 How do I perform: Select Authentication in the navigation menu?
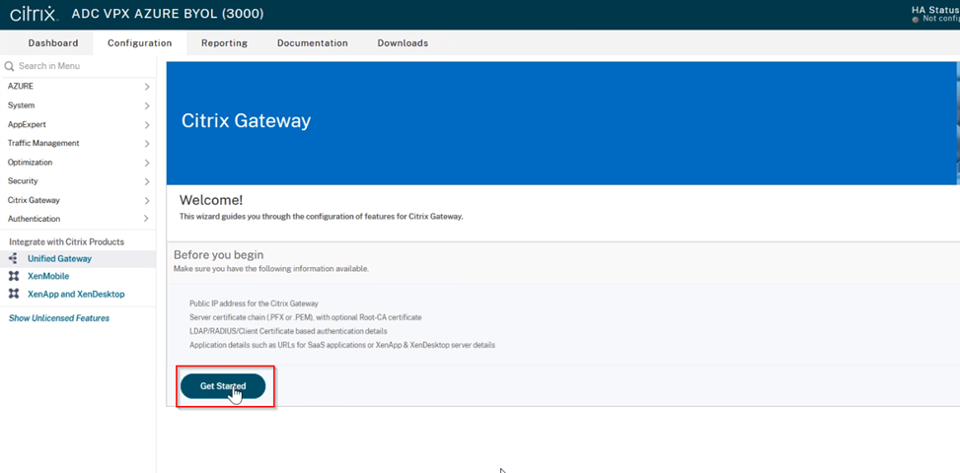34,218
